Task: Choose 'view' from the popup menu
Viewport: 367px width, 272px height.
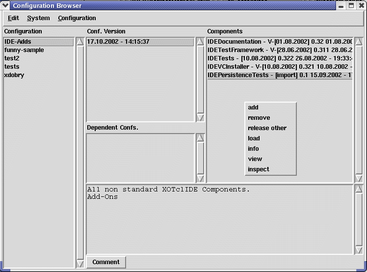Action: click(255, 159)
